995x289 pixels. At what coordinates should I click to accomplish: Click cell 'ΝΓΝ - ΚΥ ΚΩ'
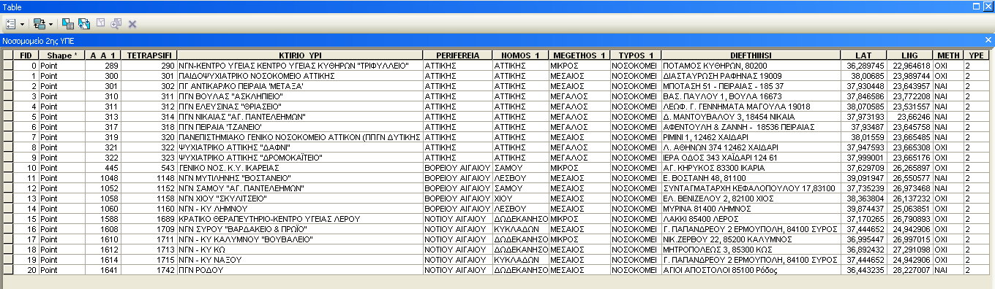[x=300, y=250]
